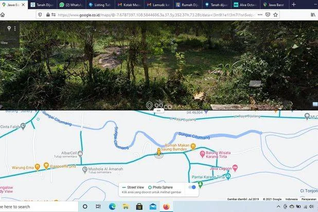Open the Kotak Masuk Gmail tab
Image resolution: width=318 pixels, height=212 pixels.
tap(129, 5)
